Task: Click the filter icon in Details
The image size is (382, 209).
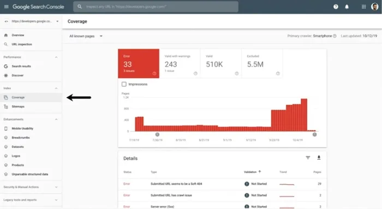Action: tap(308, 158)
